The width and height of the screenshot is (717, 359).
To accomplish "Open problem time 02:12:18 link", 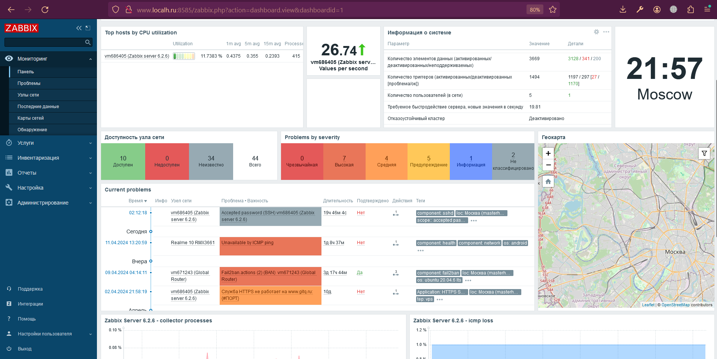I will pos(138,213).
